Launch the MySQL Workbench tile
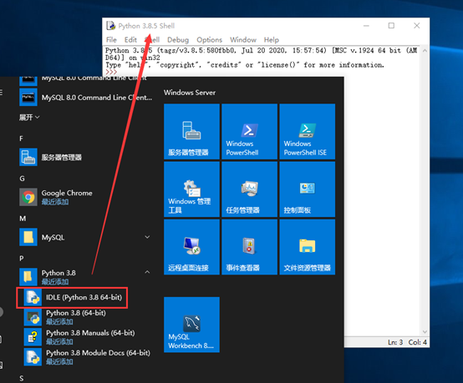 point(191,325)
